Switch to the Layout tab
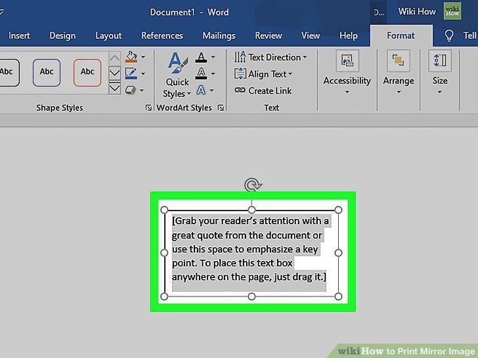Screen dimensions: 478x358 click(108, 36)
